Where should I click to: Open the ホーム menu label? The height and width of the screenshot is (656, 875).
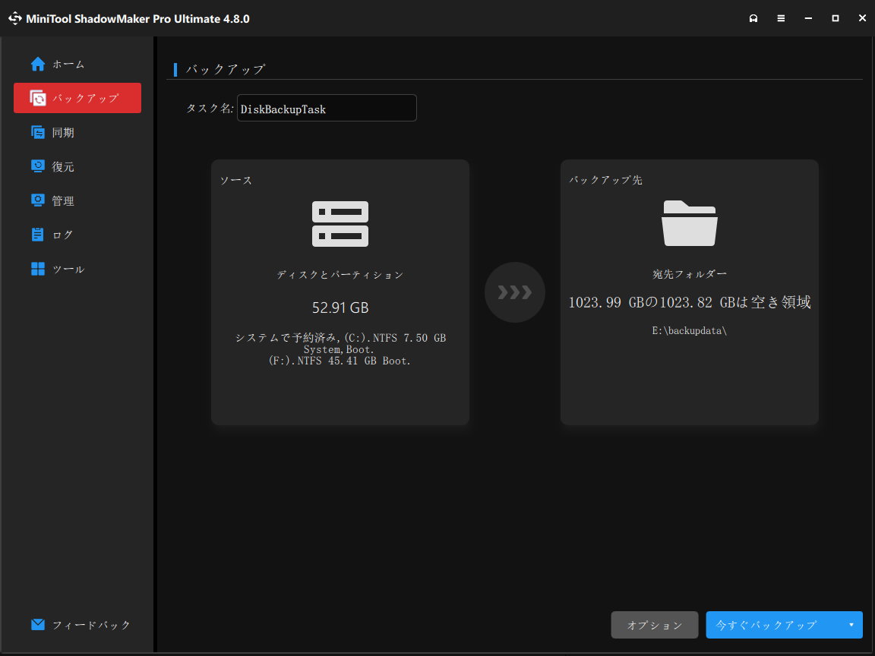click(68, 64)
